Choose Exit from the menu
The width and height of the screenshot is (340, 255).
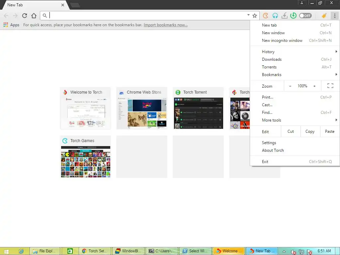(x=295, y=162)
